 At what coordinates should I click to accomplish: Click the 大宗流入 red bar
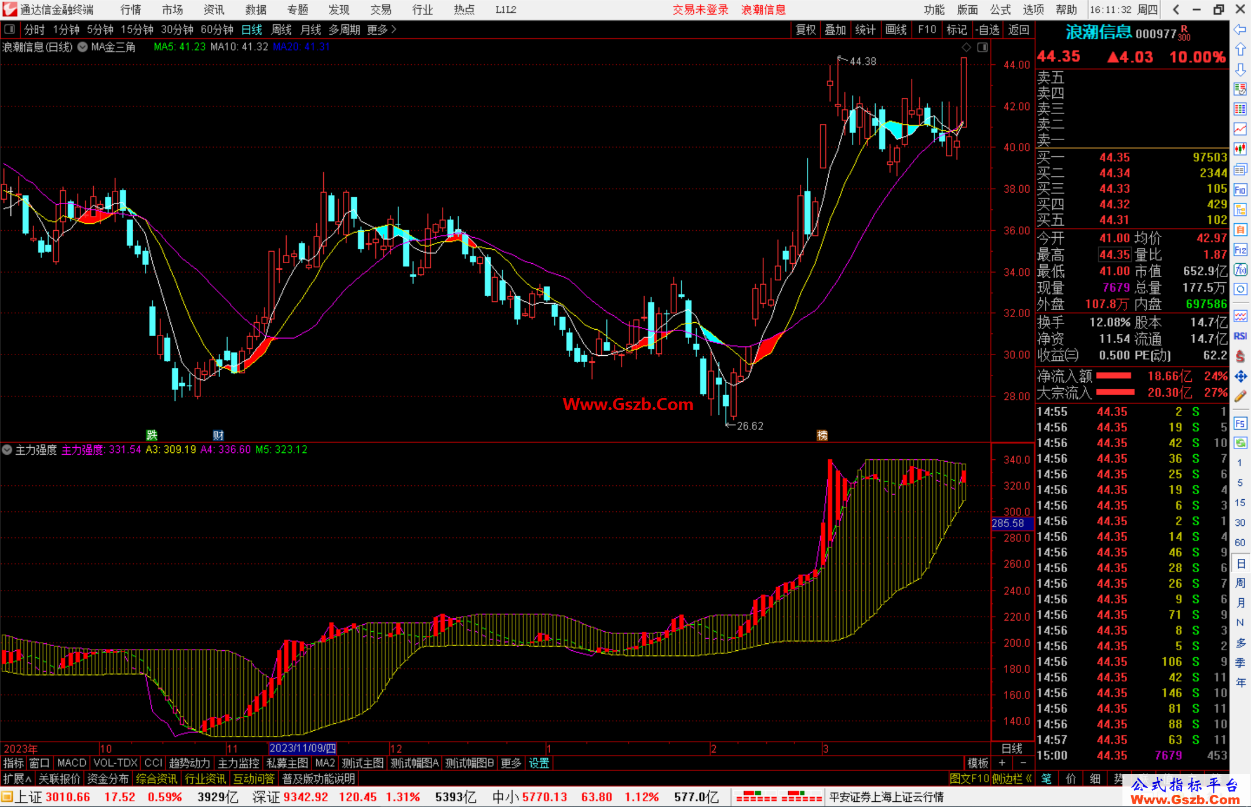1115,392
